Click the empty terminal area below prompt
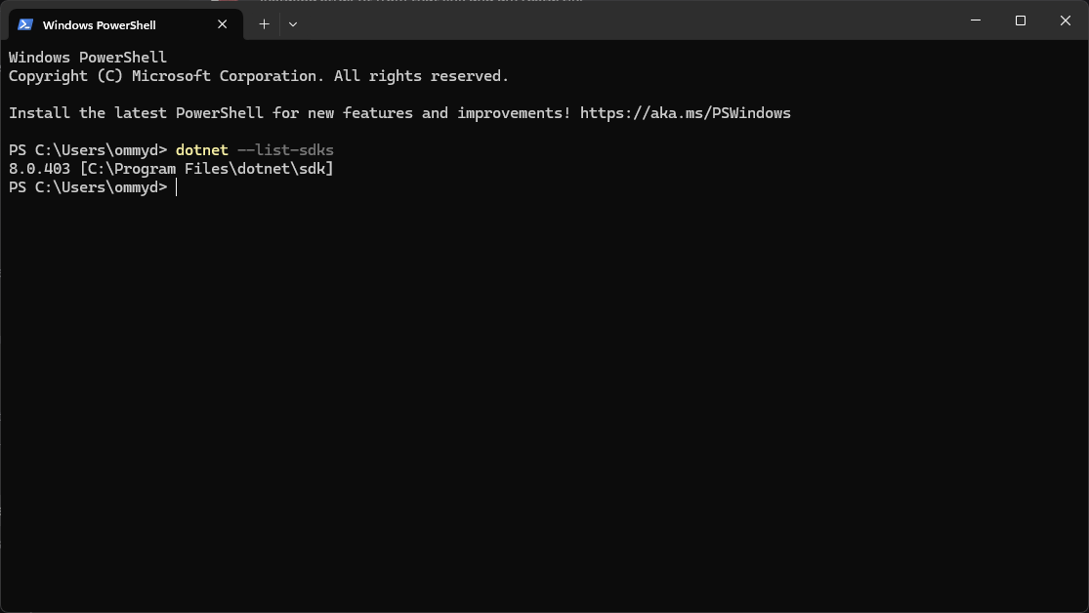This screenshot has height=613, width=1089. (545, 403)
